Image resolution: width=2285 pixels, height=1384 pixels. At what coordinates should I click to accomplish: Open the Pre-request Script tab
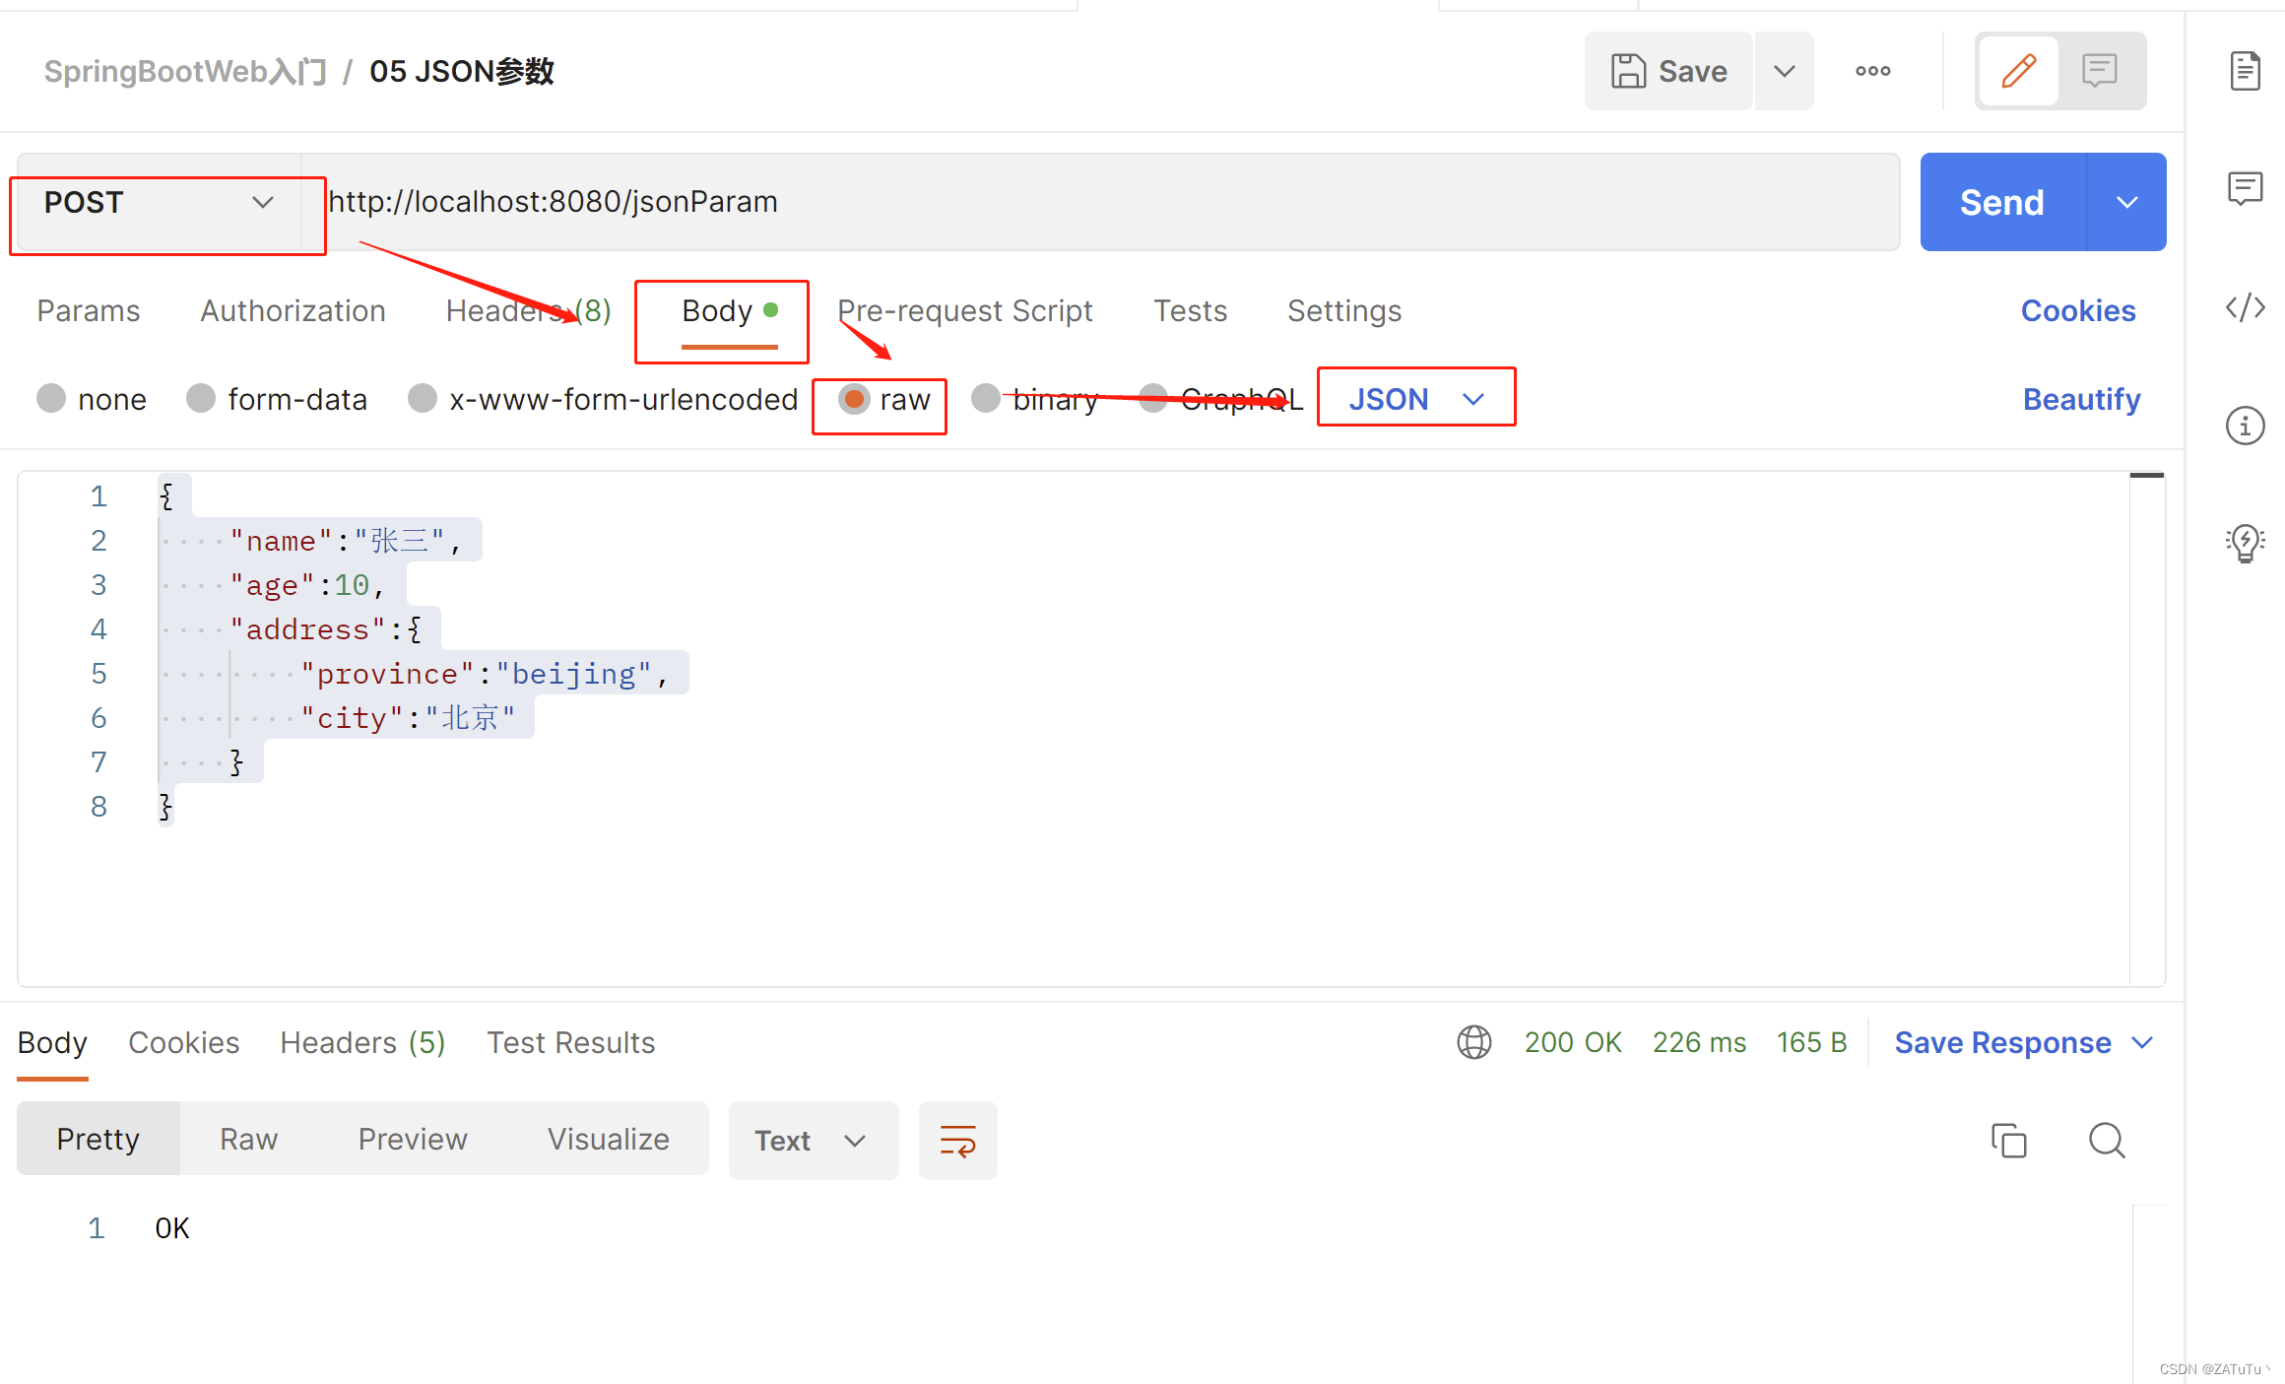tap(964, 311)
